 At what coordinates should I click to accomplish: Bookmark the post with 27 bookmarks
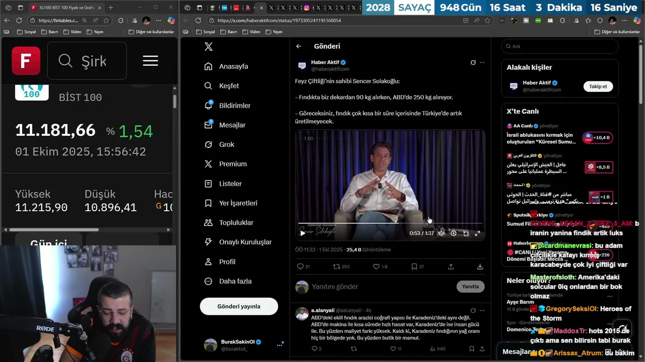point(417,266)
